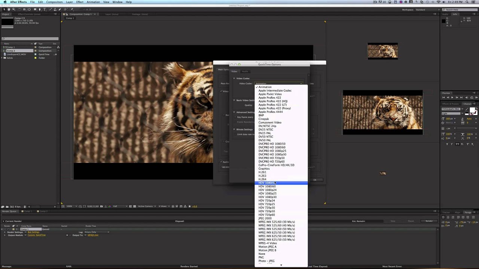Click the current time 0;00;11;09 field

click(x=93, y=206)
